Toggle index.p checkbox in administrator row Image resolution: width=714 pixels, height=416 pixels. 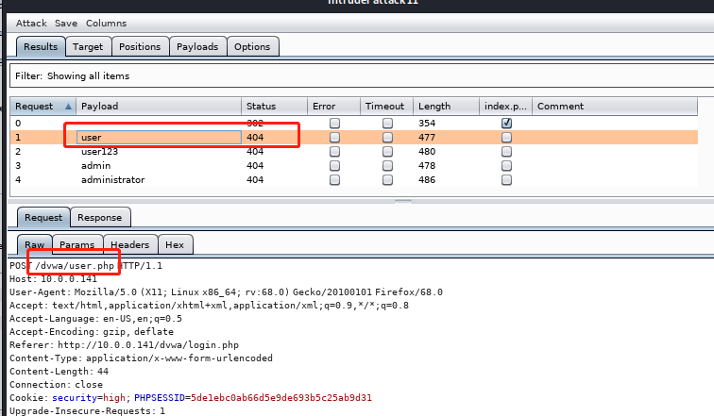tap(506, 180)
